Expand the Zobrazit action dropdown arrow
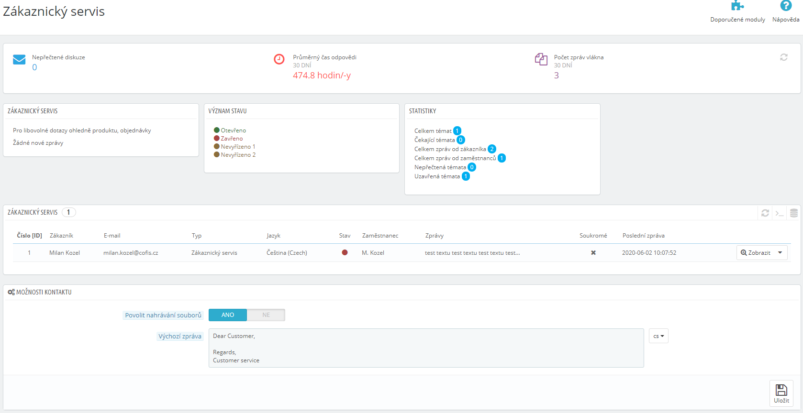 (781, 253)
